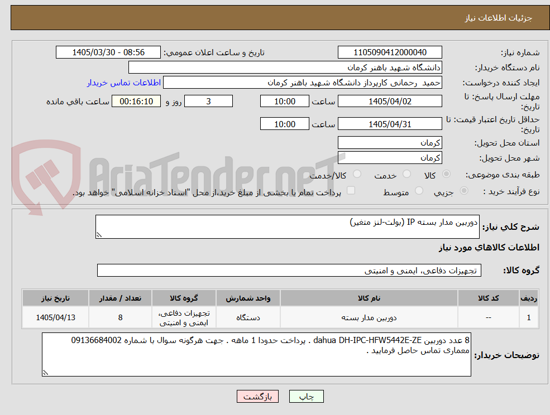Click the remaining time field 00:16:10
550x415 pixels.
click(x=136, y=102)
